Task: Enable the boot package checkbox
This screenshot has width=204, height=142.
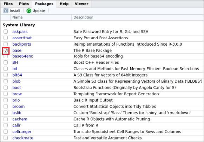Action: tap(6, 88)
